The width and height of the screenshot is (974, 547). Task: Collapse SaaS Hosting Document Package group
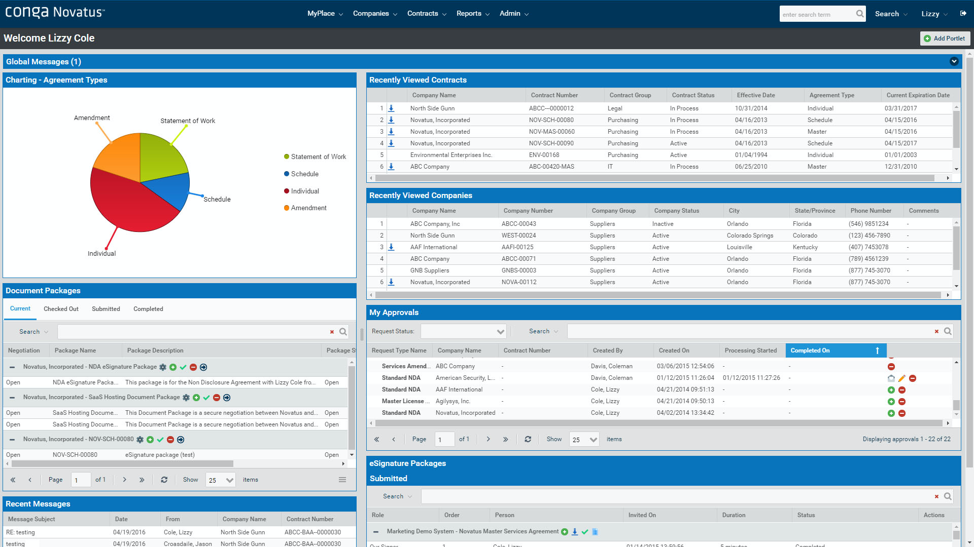click(12, 398)
